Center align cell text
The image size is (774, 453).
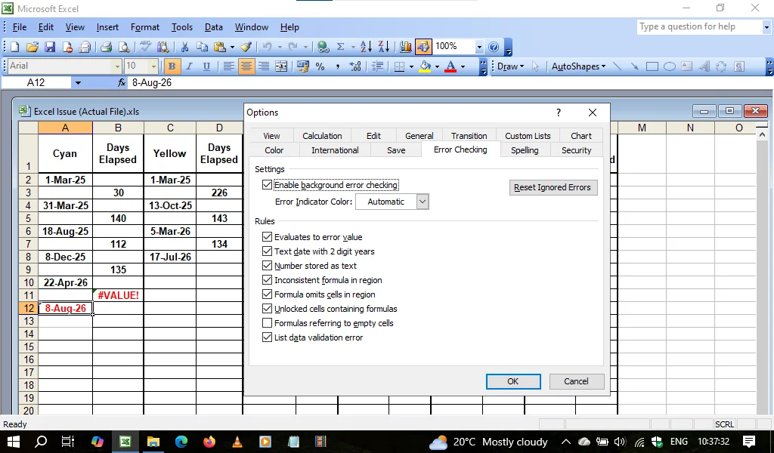(246, 66)
